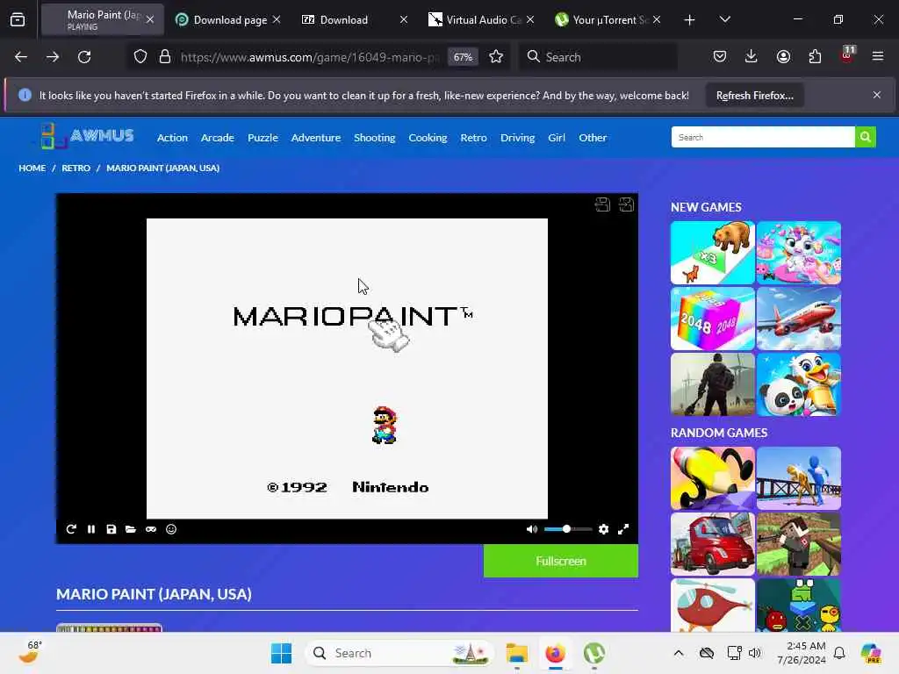
Task: Open the Shooting games category
Action: [x=374, y=138]
